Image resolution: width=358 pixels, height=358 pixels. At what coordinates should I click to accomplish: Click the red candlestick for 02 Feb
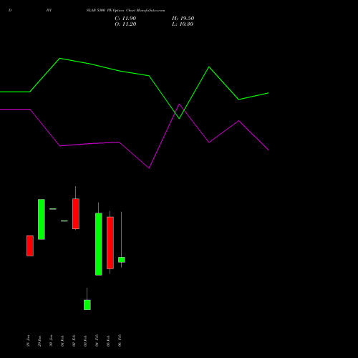[x=76, y=214]
